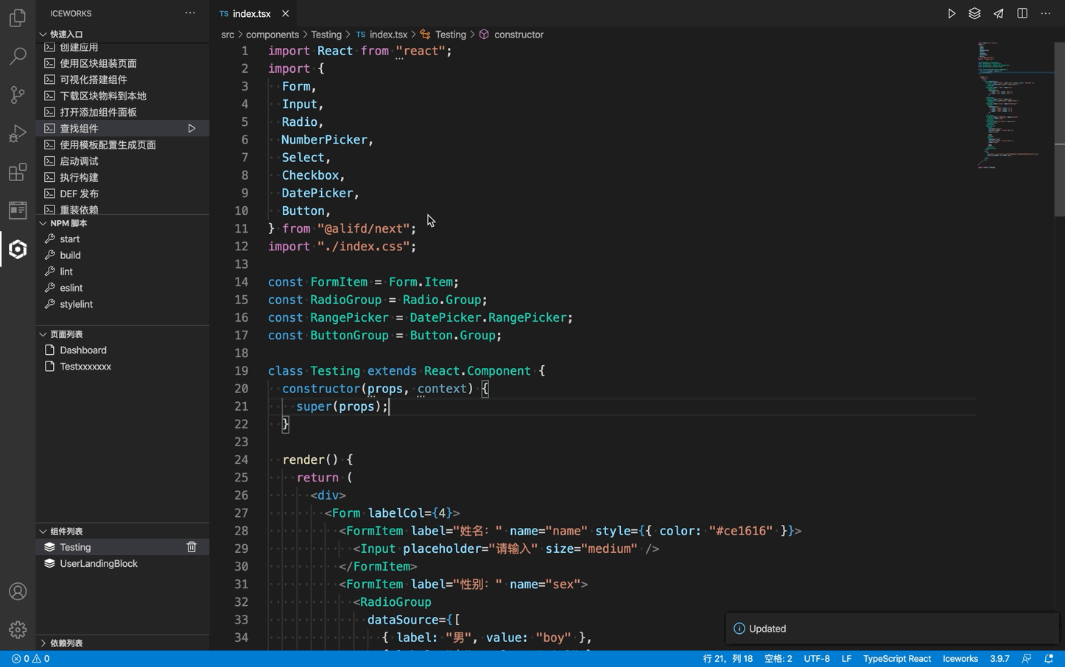
Task: Run the 查找组件 entry with play arrow
Action: click(191, 129)
